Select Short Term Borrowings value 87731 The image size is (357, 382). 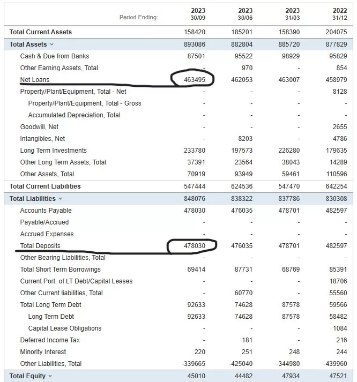[x=243, y=269]
